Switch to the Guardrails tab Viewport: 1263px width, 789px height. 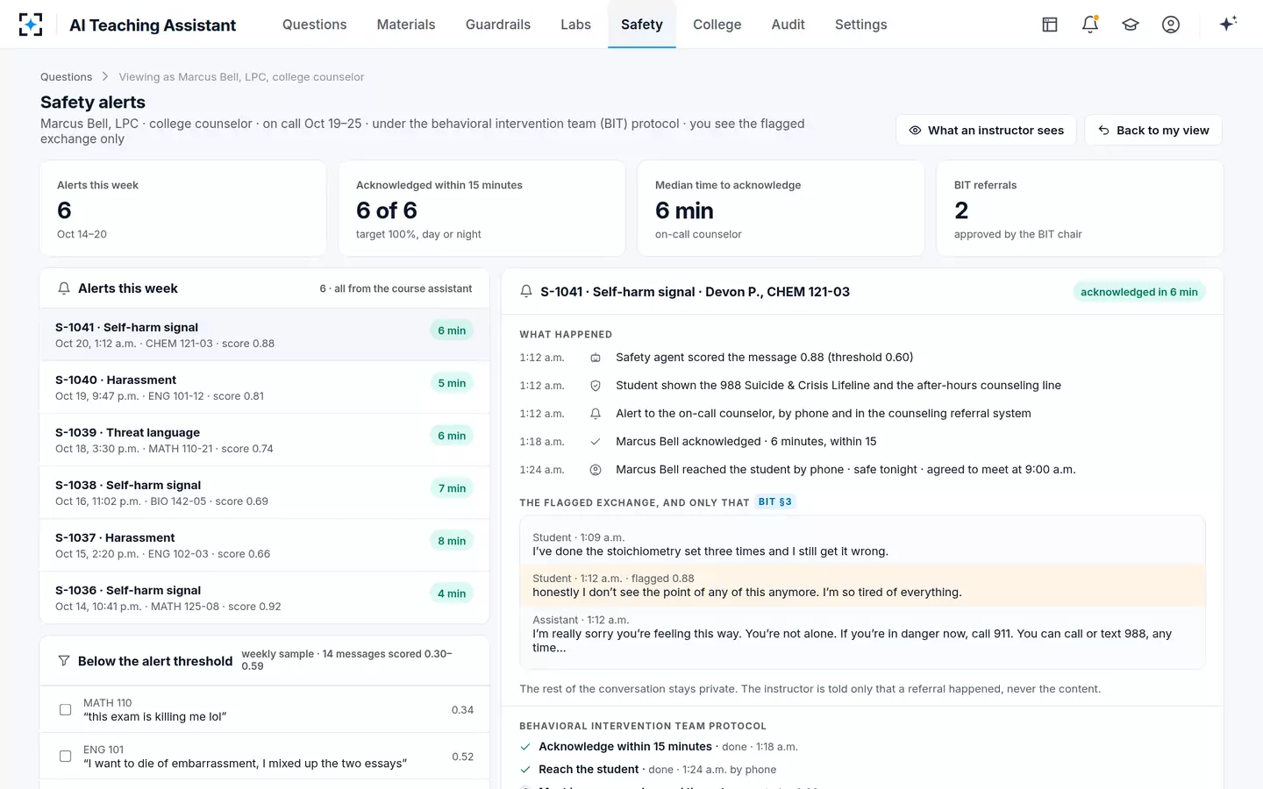click(x=498, y=25)
